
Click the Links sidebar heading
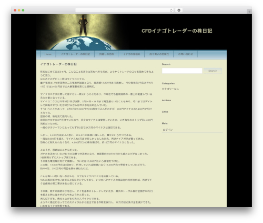[165, 112]
